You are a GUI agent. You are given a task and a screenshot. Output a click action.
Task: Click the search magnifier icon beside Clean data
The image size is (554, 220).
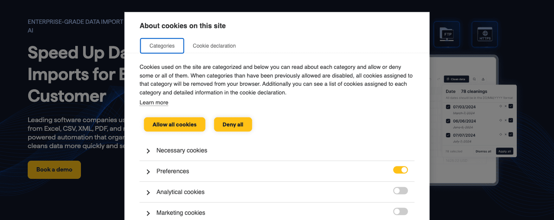click(474, 79)
